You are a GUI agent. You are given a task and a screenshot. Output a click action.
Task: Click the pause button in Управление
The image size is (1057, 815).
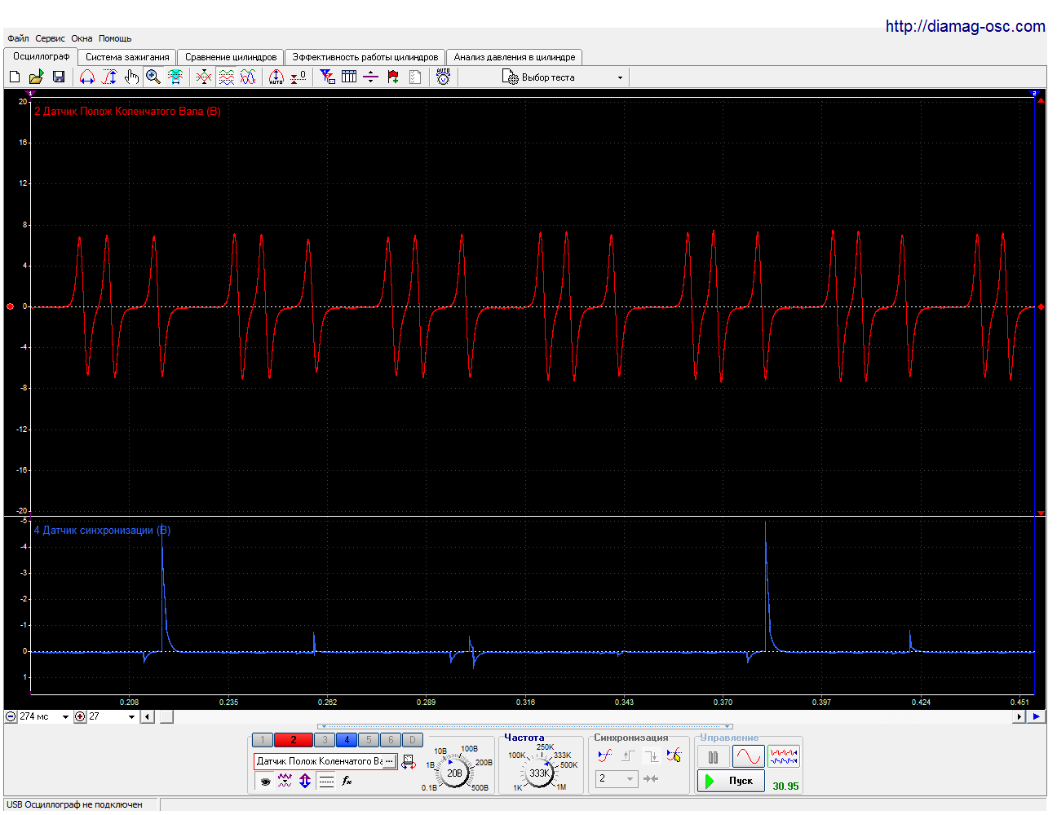point(713,757)
